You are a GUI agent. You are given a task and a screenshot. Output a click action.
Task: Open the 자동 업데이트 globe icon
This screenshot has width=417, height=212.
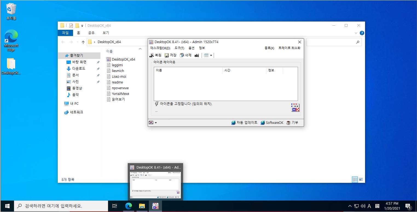tap(233, 123)
